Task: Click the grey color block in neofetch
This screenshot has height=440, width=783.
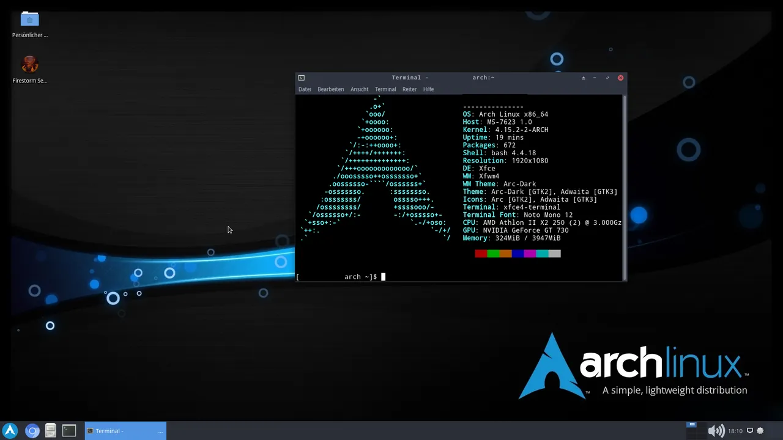Action: [x=554, y=254]
